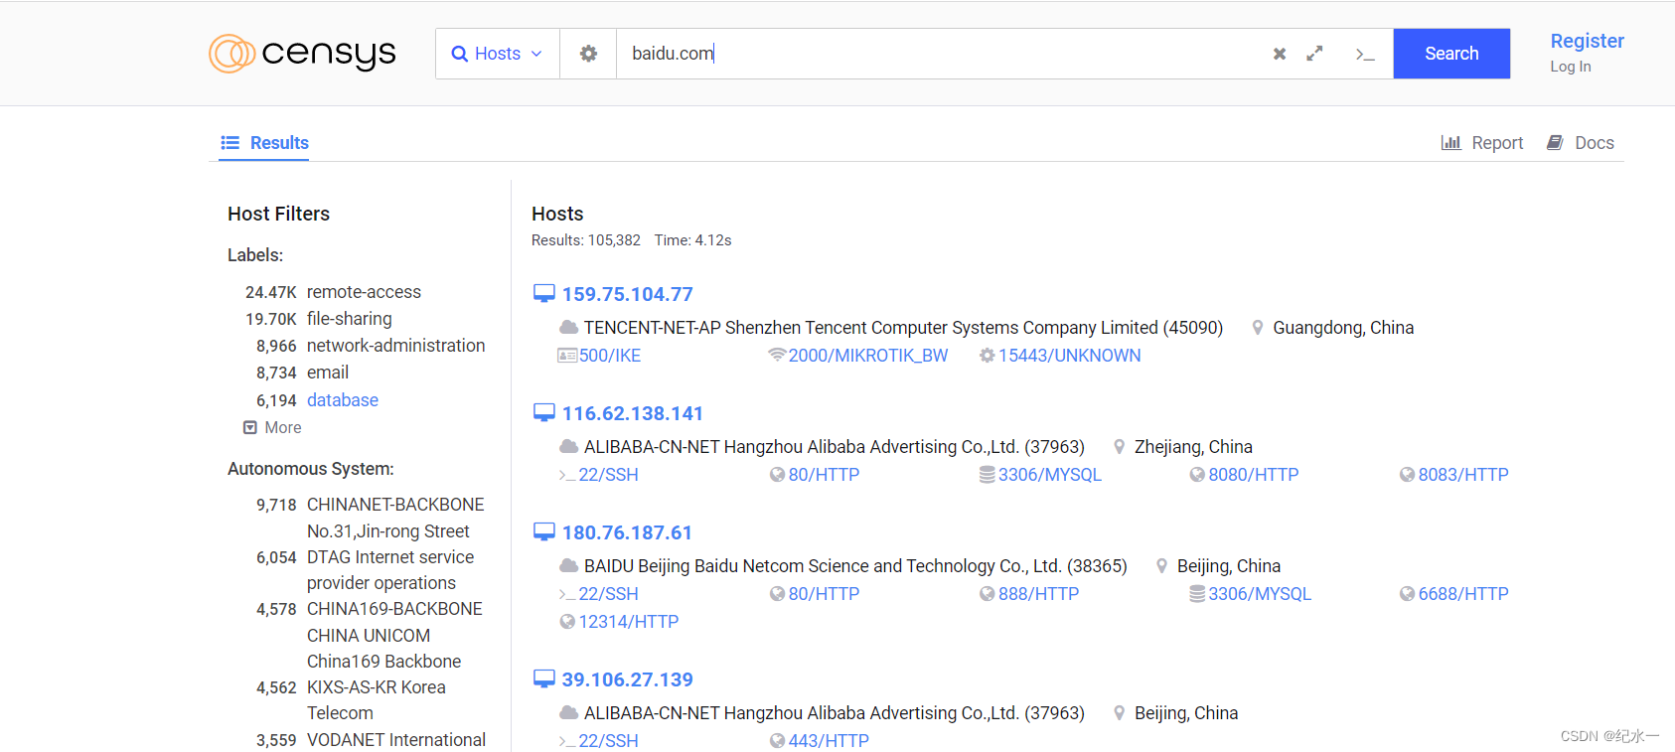Viewport: 1675px width, 752px height.
Task: Filter by network-administration label
Action: point(395,346)
